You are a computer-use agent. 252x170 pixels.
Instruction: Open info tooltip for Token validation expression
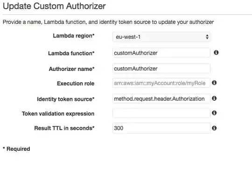point(214,113)
